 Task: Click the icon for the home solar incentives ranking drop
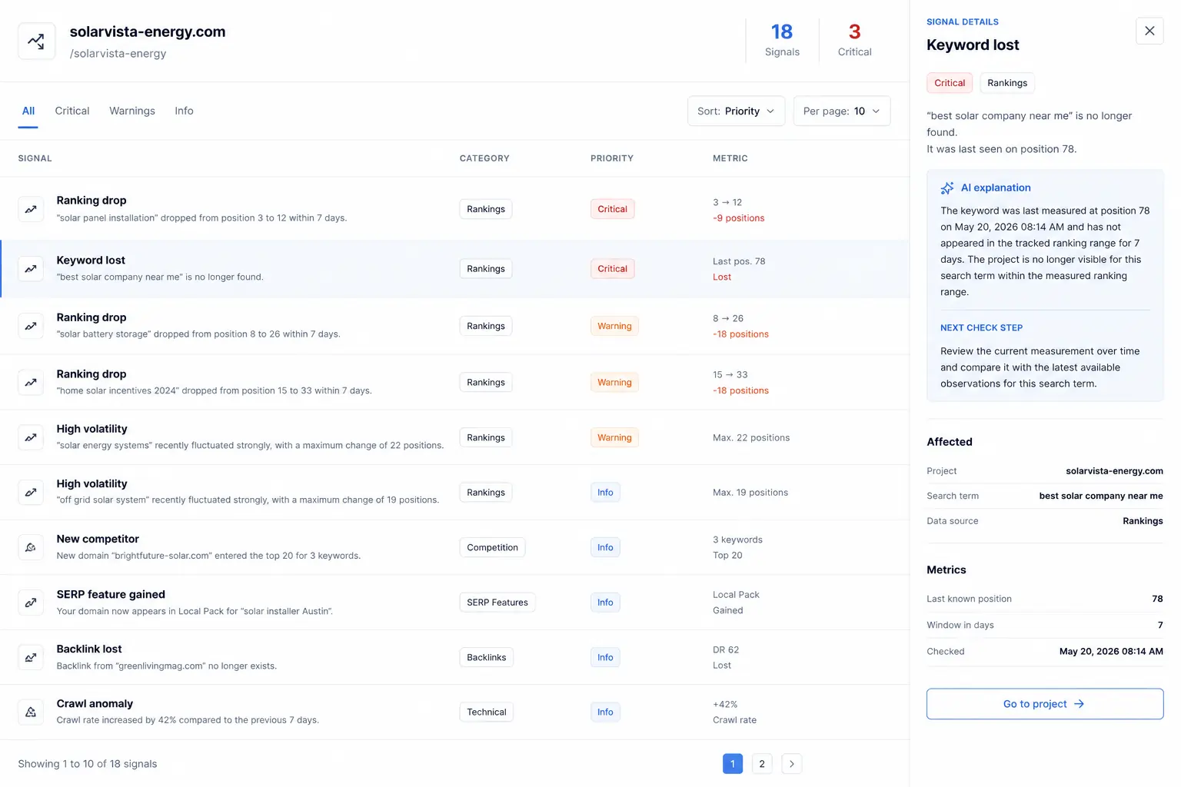point(31,382)
